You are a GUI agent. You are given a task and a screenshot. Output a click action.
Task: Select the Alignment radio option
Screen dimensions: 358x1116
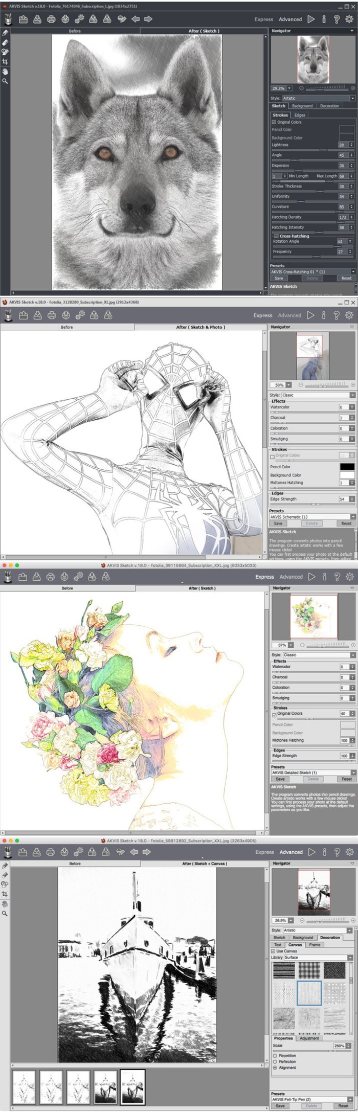pos(275,1067)
